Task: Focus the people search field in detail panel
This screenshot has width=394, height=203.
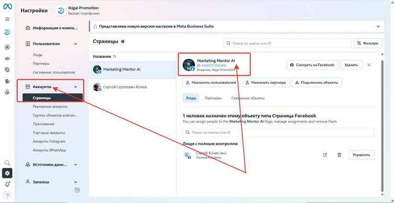Action: (x=278, y=132)
